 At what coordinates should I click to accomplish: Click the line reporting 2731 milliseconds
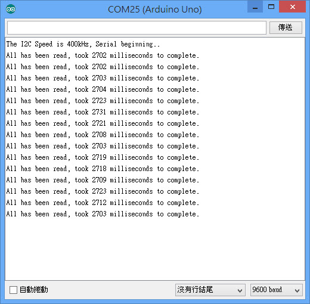click(x=103, y=112)
